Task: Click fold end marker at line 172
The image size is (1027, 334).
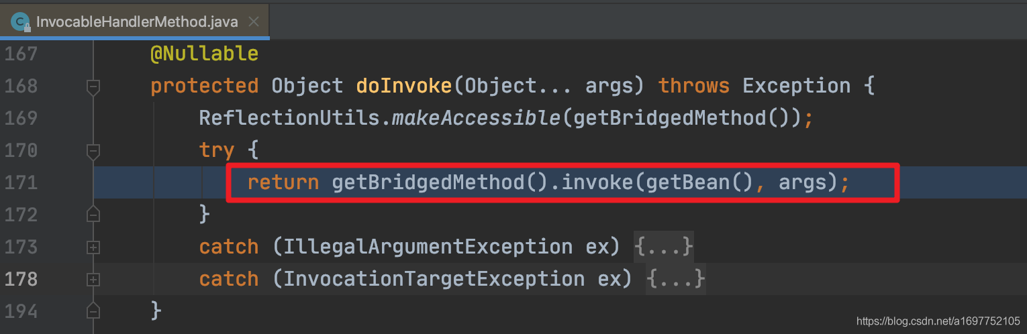Action: click(x=93, y=215)
